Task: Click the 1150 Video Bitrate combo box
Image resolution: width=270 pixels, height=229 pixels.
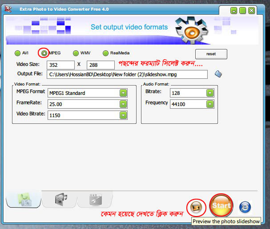Action: [88, 115]
